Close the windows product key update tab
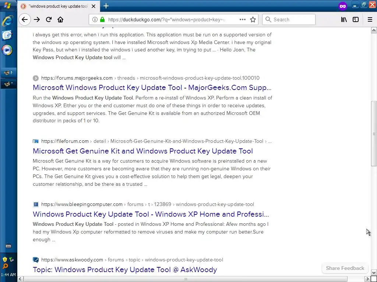 point(94,6)
